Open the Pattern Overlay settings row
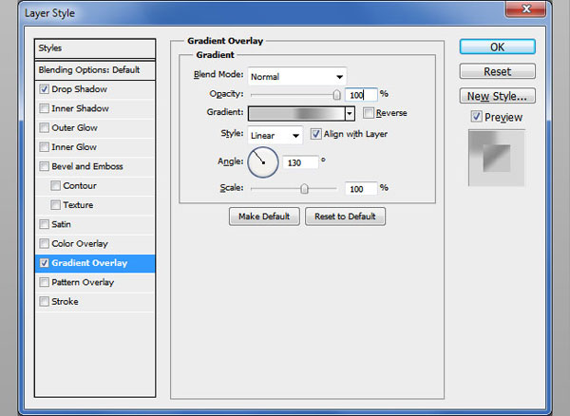Viewport: 570px width, 416px height. [95, 282]
